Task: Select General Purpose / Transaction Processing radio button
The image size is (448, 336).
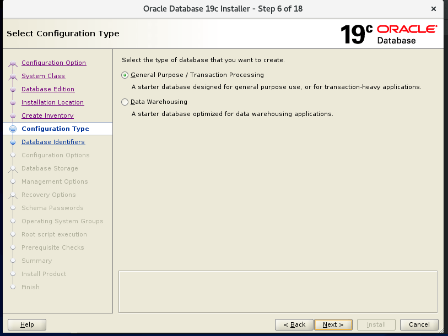Action: [x=125, y=75]
